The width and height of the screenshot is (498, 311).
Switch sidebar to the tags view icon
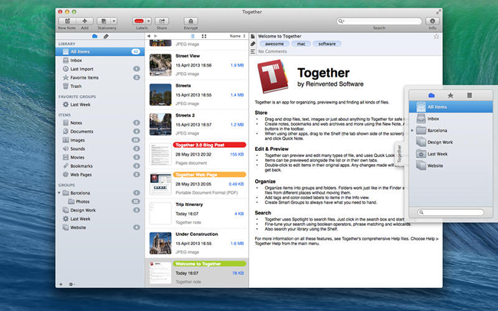click(106, 36)
